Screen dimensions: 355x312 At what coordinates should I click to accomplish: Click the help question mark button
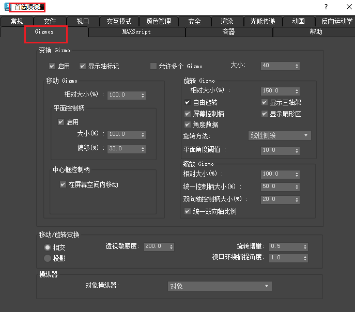326,7
